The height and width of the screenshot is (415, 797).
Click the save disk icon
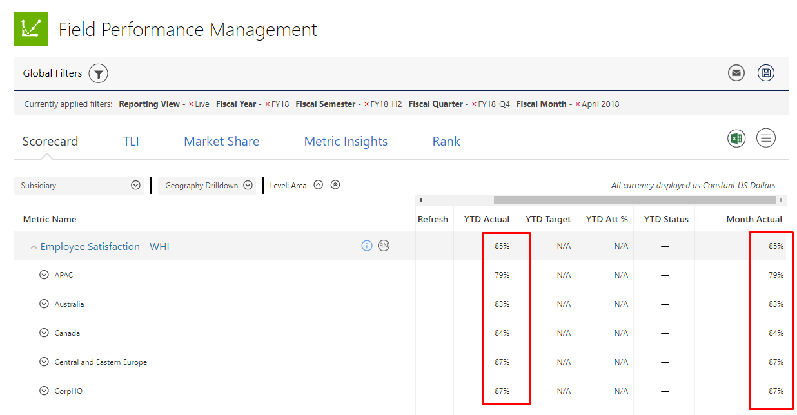[x=766, y=73]
